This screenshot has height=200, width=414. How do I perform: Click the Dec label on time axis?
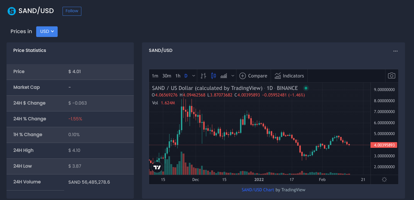(196, 180)
